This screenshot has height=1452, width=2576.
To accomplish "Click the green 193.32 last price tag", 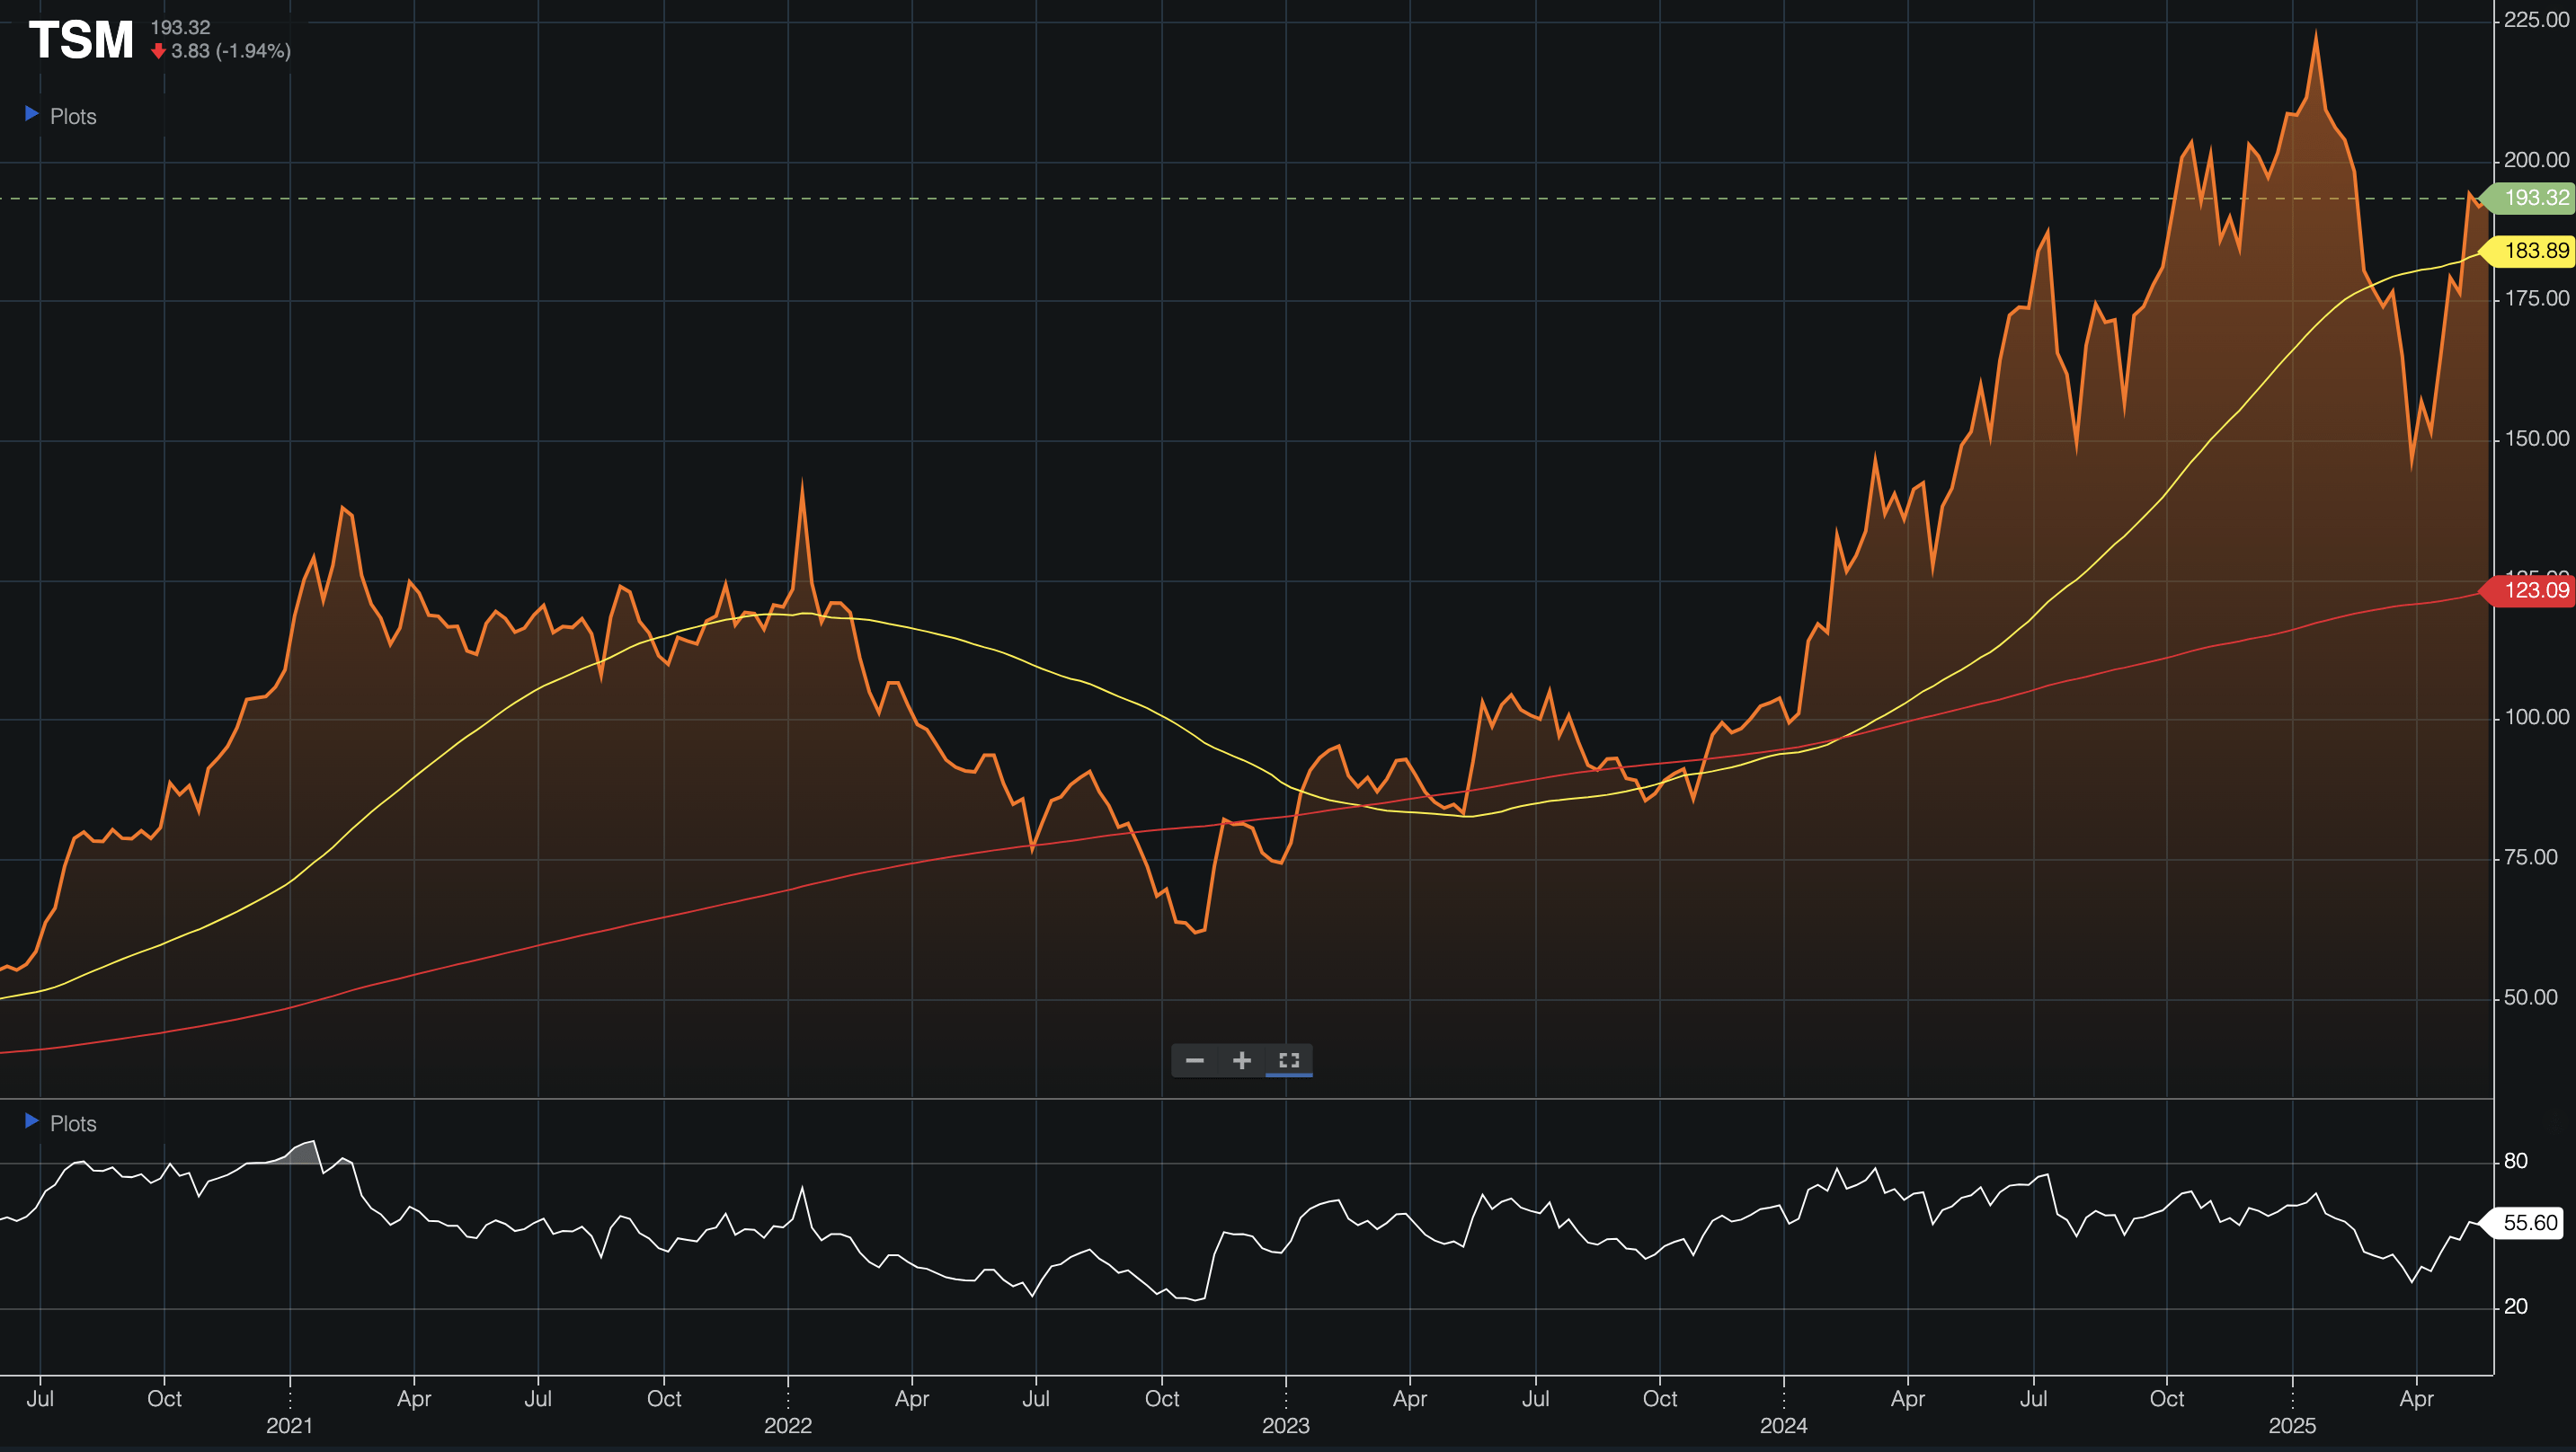I will click(2535, 198).
